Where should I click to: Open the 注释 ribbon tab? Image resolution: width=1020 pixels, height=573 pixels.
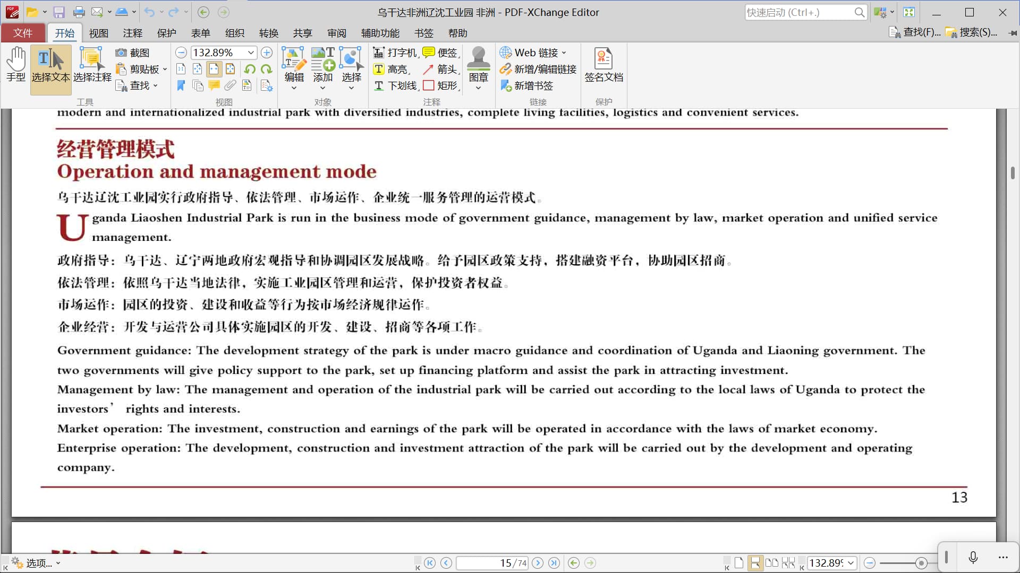pyautogui.click(x=132, y=33)
